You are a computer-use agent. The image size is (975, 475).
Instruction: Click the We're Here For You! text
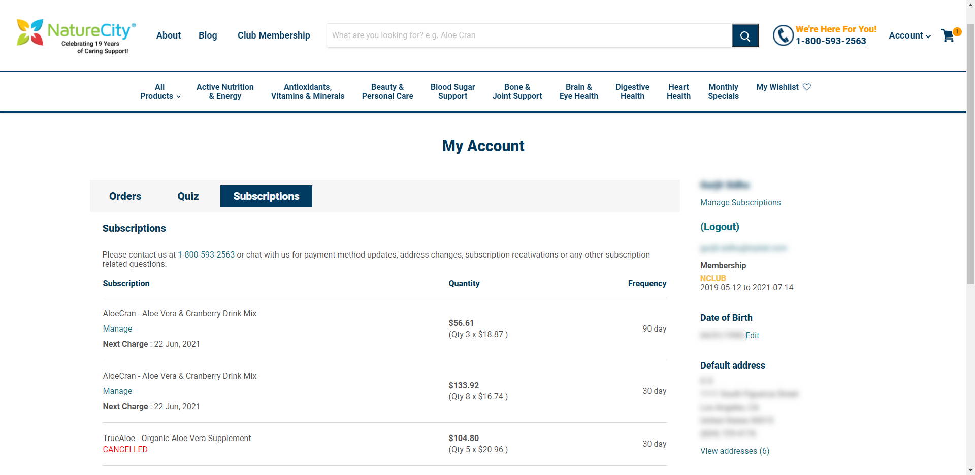tap(836, 29)
